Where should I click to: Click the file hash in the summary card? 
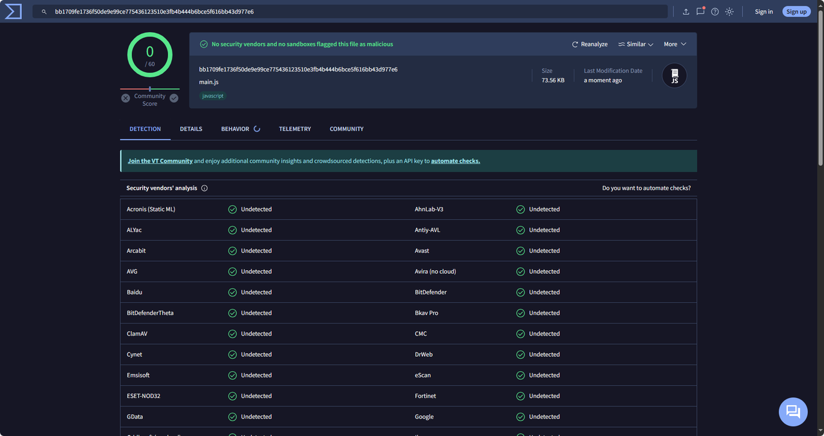(x=298, y=69)
